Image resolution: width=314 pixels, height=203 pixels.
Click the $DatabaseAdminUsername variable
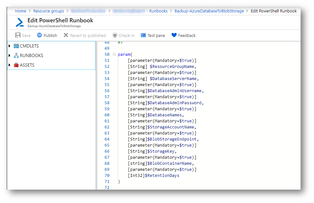174,91
